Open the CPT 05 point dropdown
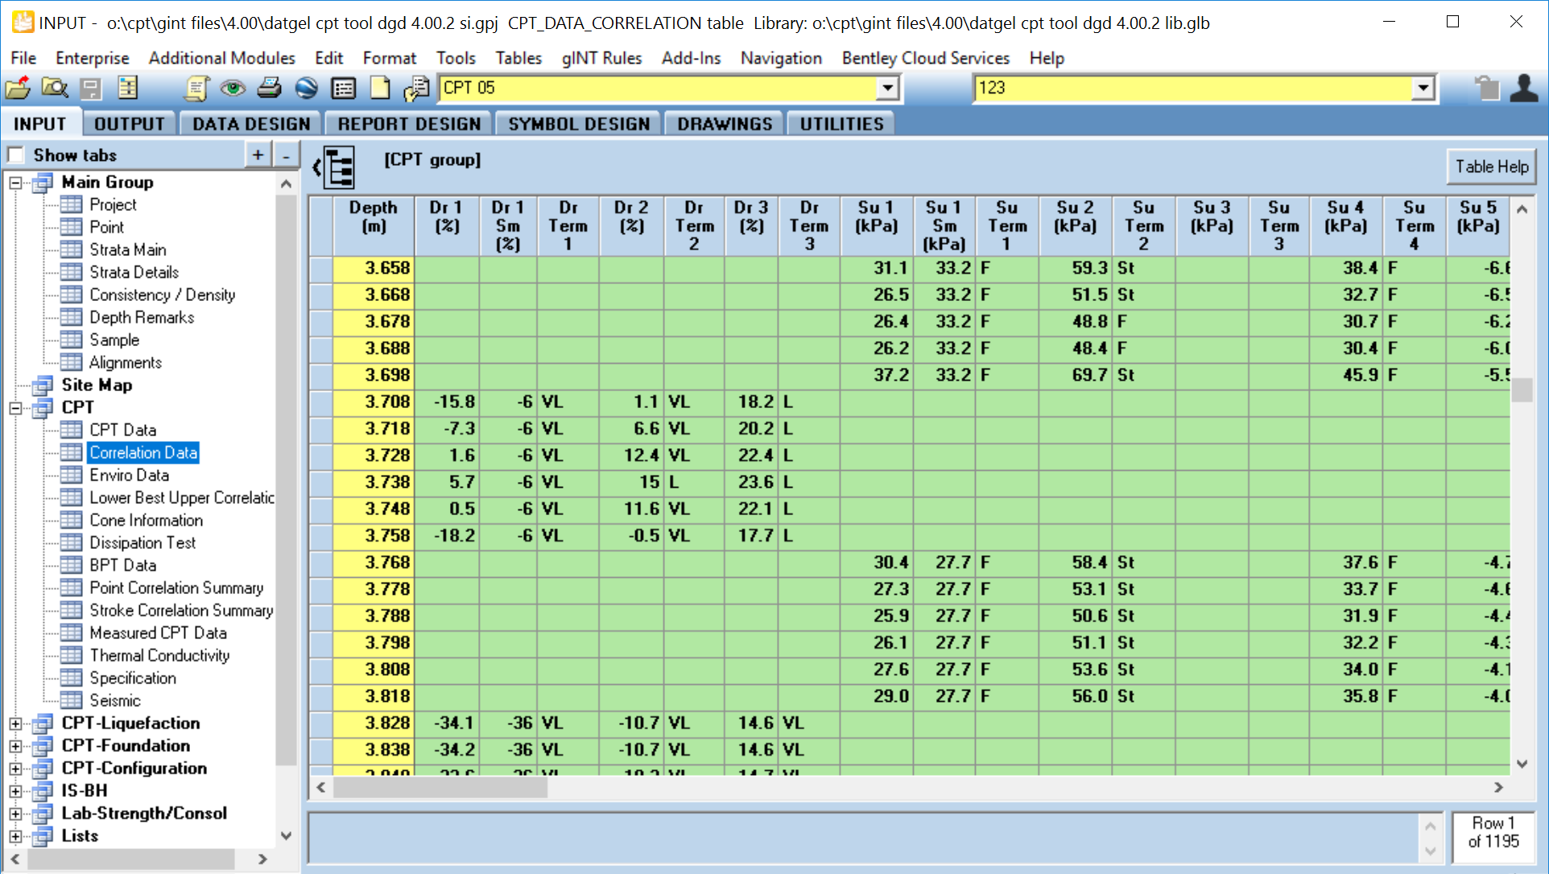This screenshot has width=1549, height=874. point(887,88)
